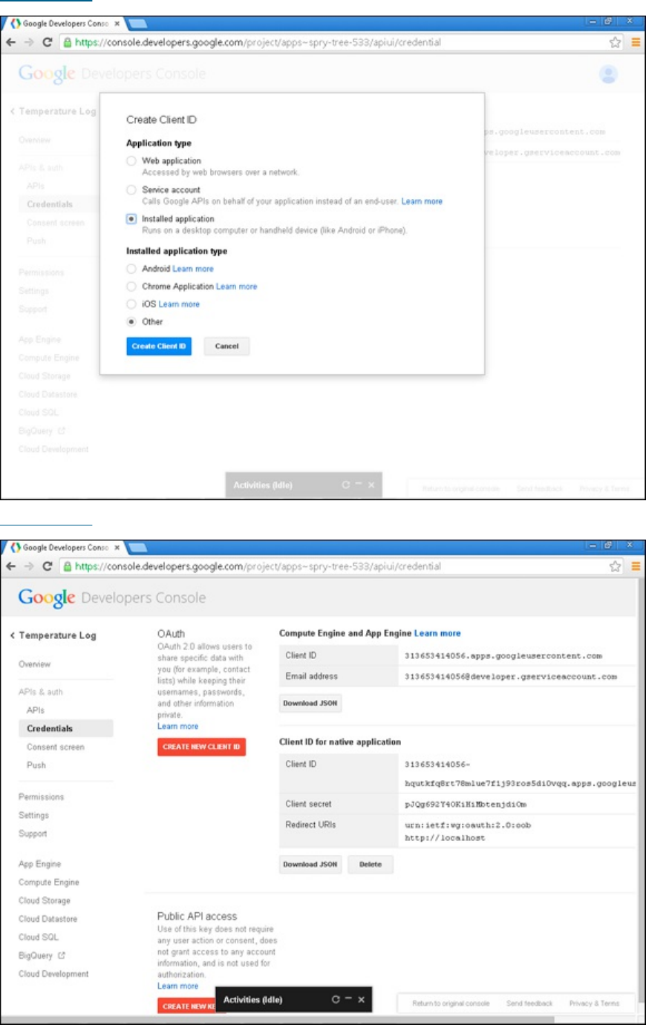Choose Service account radio option in dialog
646x1025 pixels.
point(131,189)
